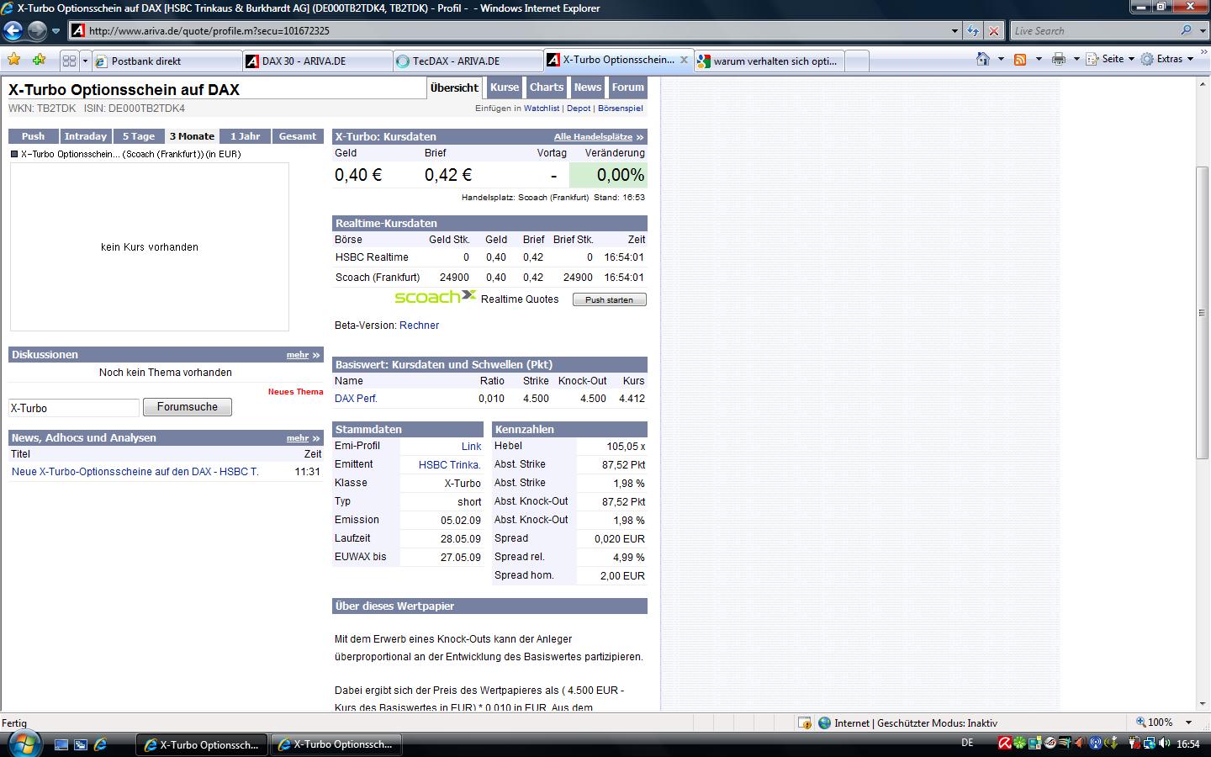Click the down arrow of the page scrollbar
This screenshot has height=757, width=1211.
click(x=1202, y=703)
